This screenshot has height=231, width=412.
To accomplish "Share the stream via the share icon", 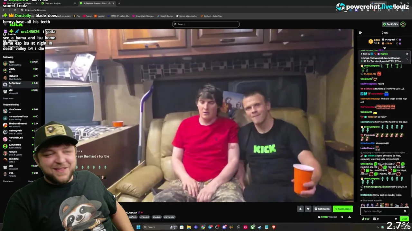I will click(x=342, y=217).
